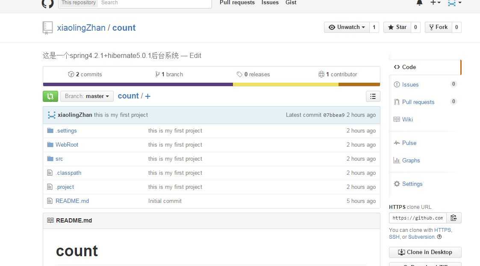Toggle the file list view icon button
480x266 pixels.
[373, 96]
